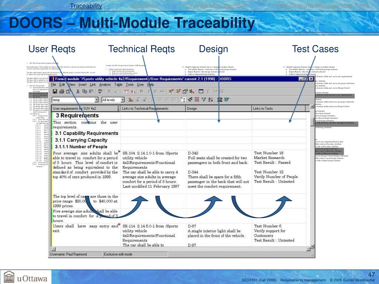
Task: Click the Print icon in toolbar
Action: coord(62,91)
